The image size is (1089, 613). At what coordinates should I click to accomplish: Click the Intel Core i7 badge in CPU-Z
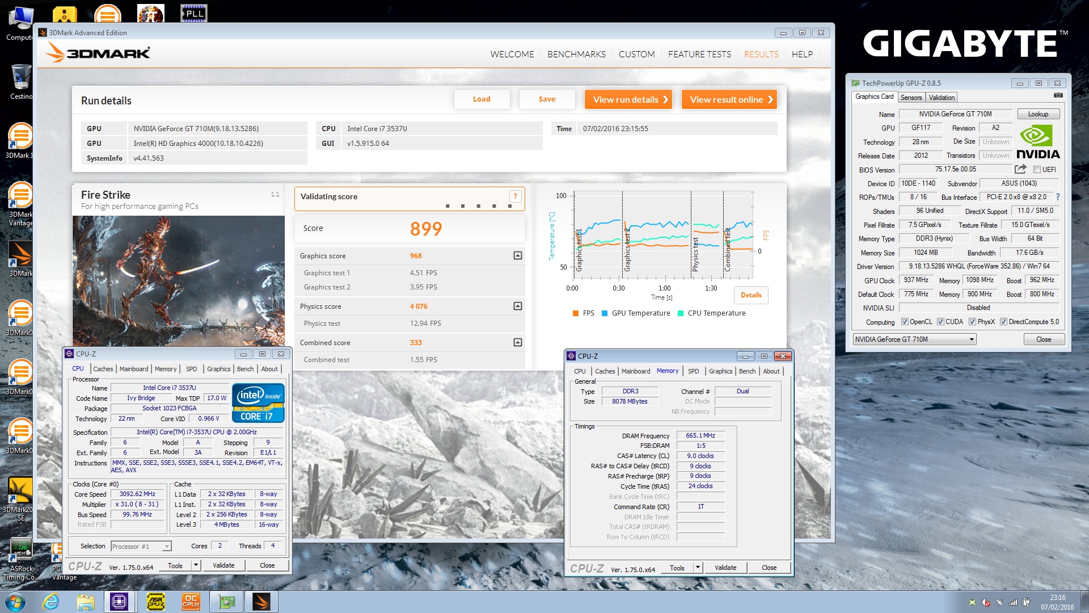(x=258, y=403)
